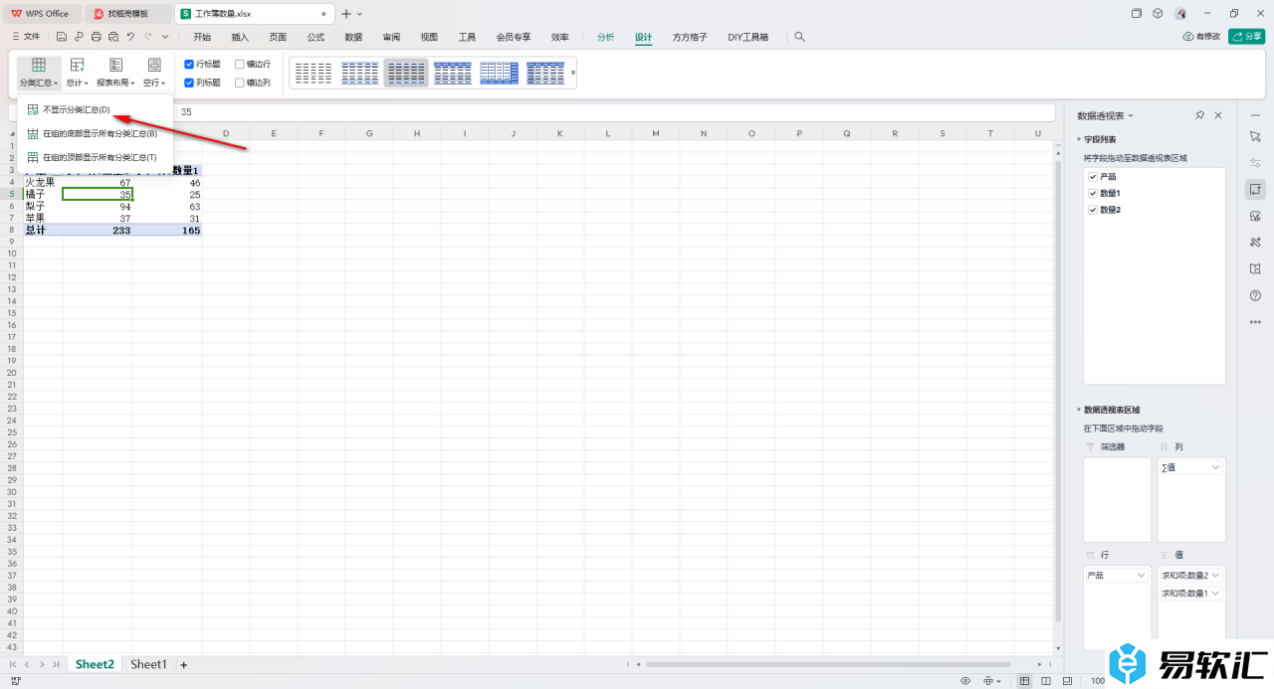The height and width of the screenshot is (689, 1274).
Task: Expand the 求和项:数量2 value field dropdown
Action: click(1215, 576)
